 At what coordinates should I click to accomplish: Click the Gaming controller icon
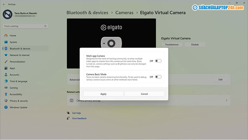6,88
